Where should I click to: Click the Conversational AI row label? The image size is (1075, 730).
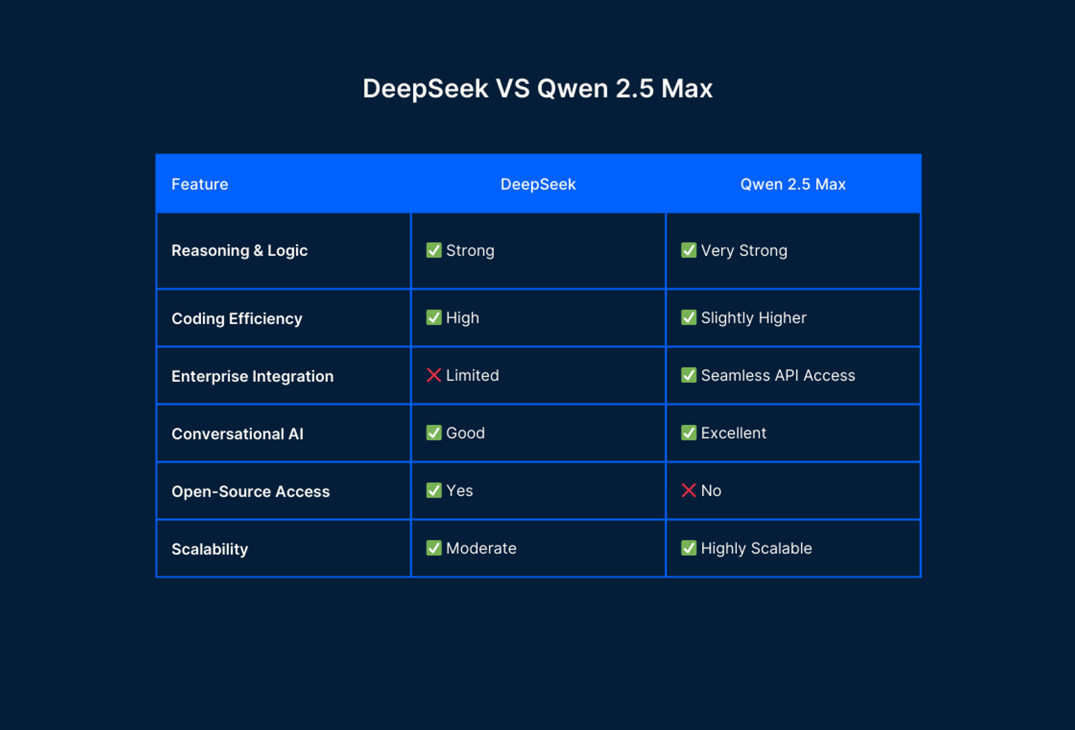click(237, 434)
